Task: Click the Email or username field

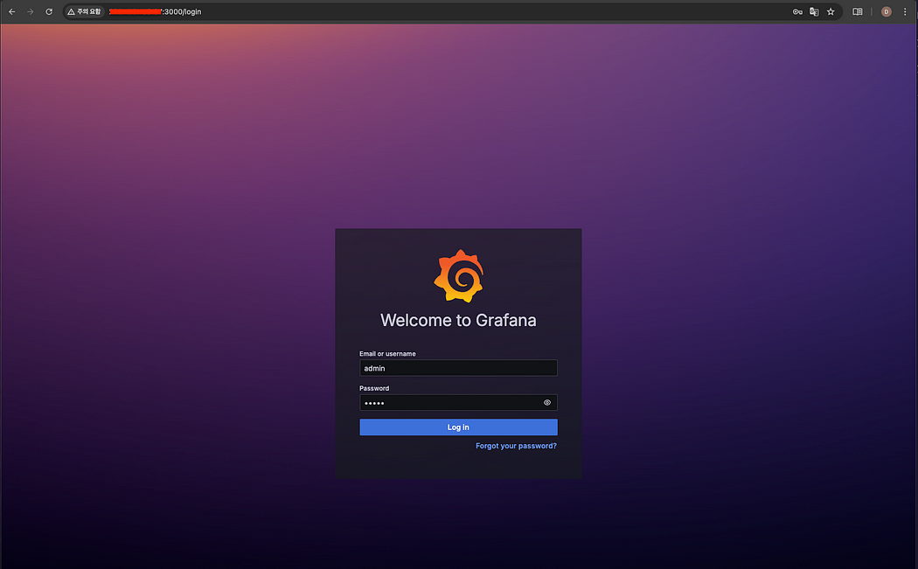Action: pyautogui.click(x=458, y=368)
